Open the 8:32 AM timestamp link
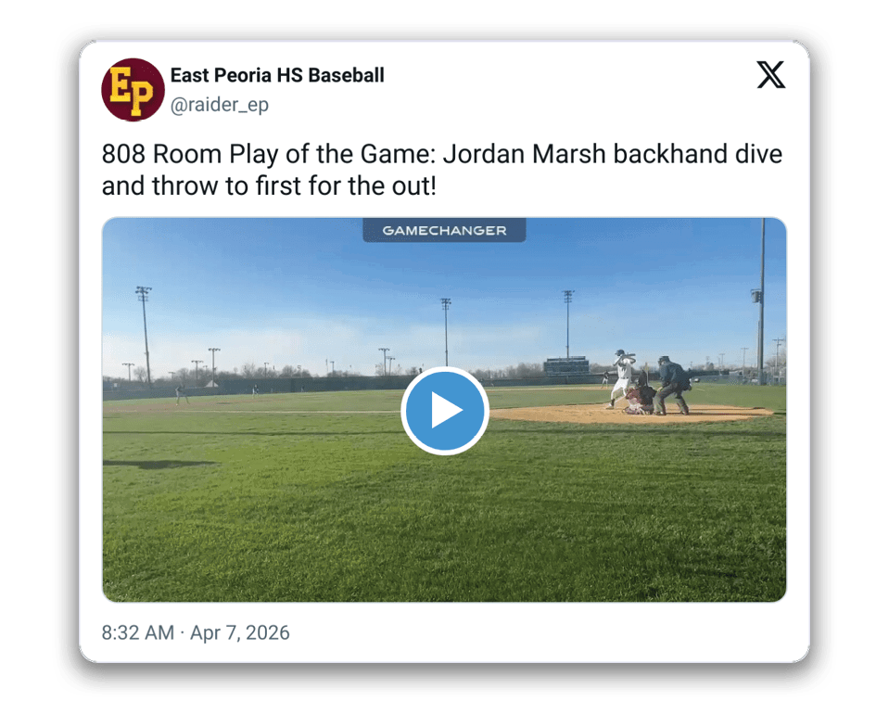Screen dimensions: 889x727 click(x=138, y=632)
